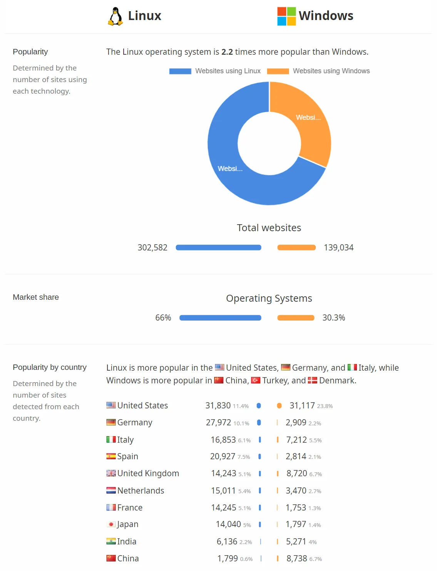Toggle the blue Websites using Linux legend swatch
Screen dimensions: 437x571
pos(180,71)
